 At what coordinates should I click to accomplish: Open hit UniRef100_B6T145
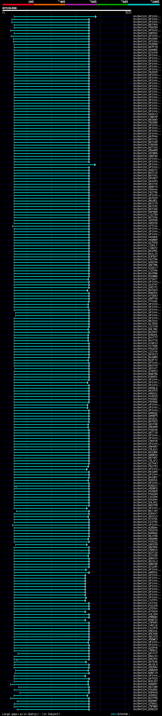(x=145, y=142)
